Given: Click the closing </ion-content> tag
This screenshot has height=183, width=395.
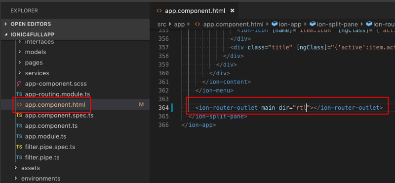Looking at the screenshot, I should (x=227, y=82).
